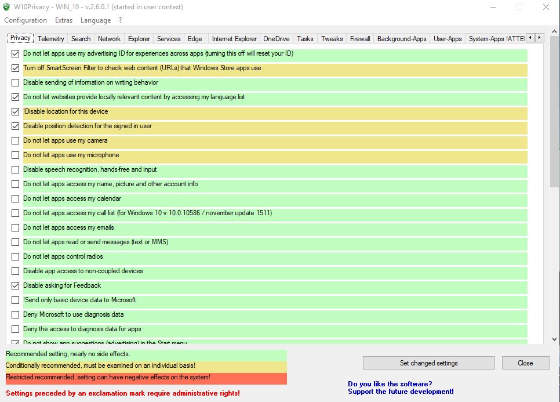Image resolution: width=560 pixels, height=402 pixels.
Task: Switch to the Firewall tab
Action: pos(360,39)
